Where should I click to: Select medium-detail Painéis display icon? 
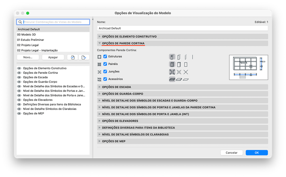coord(179,64)
